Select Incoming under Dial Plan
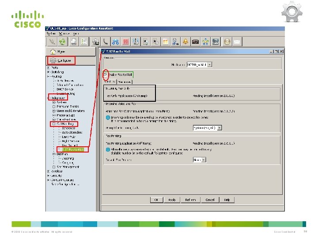This screenshot has width=318, height=238. pos(68,159)
